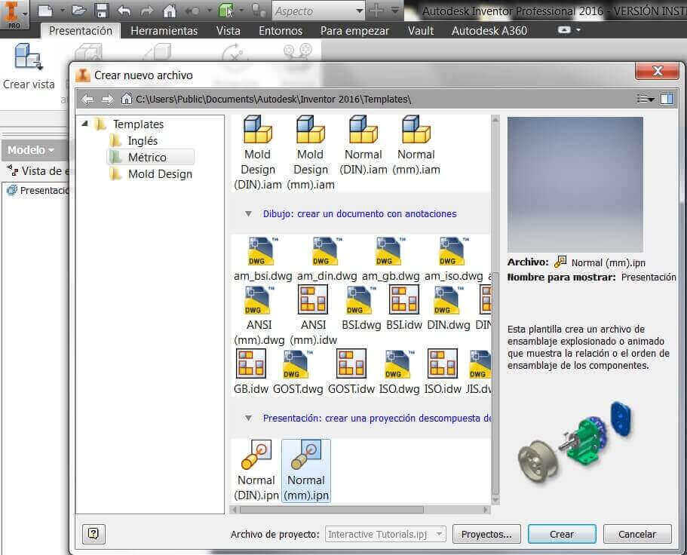
Task: Go back in the template dialog navigation
Action: (87, 100)
